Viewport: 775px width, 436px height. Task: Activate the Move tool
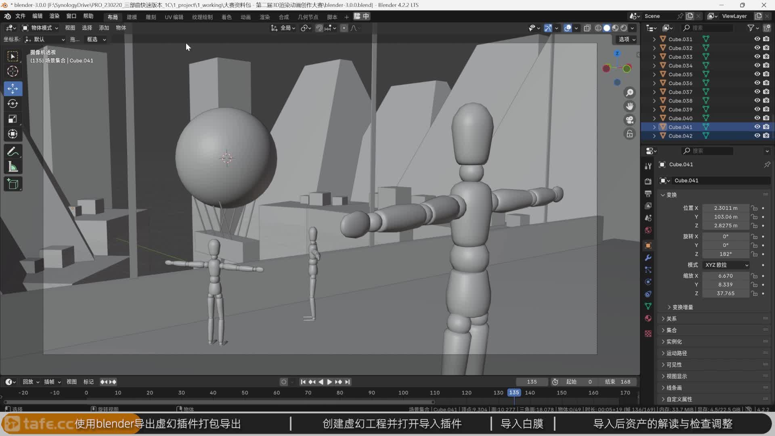(x=13, y=88)
